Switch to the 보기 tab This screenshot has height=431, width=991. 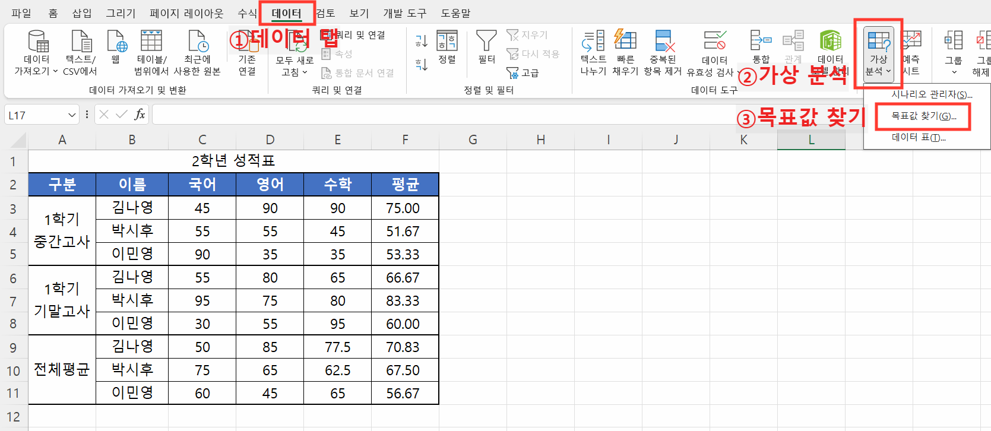pyautogui.click(x=359, y=13)
